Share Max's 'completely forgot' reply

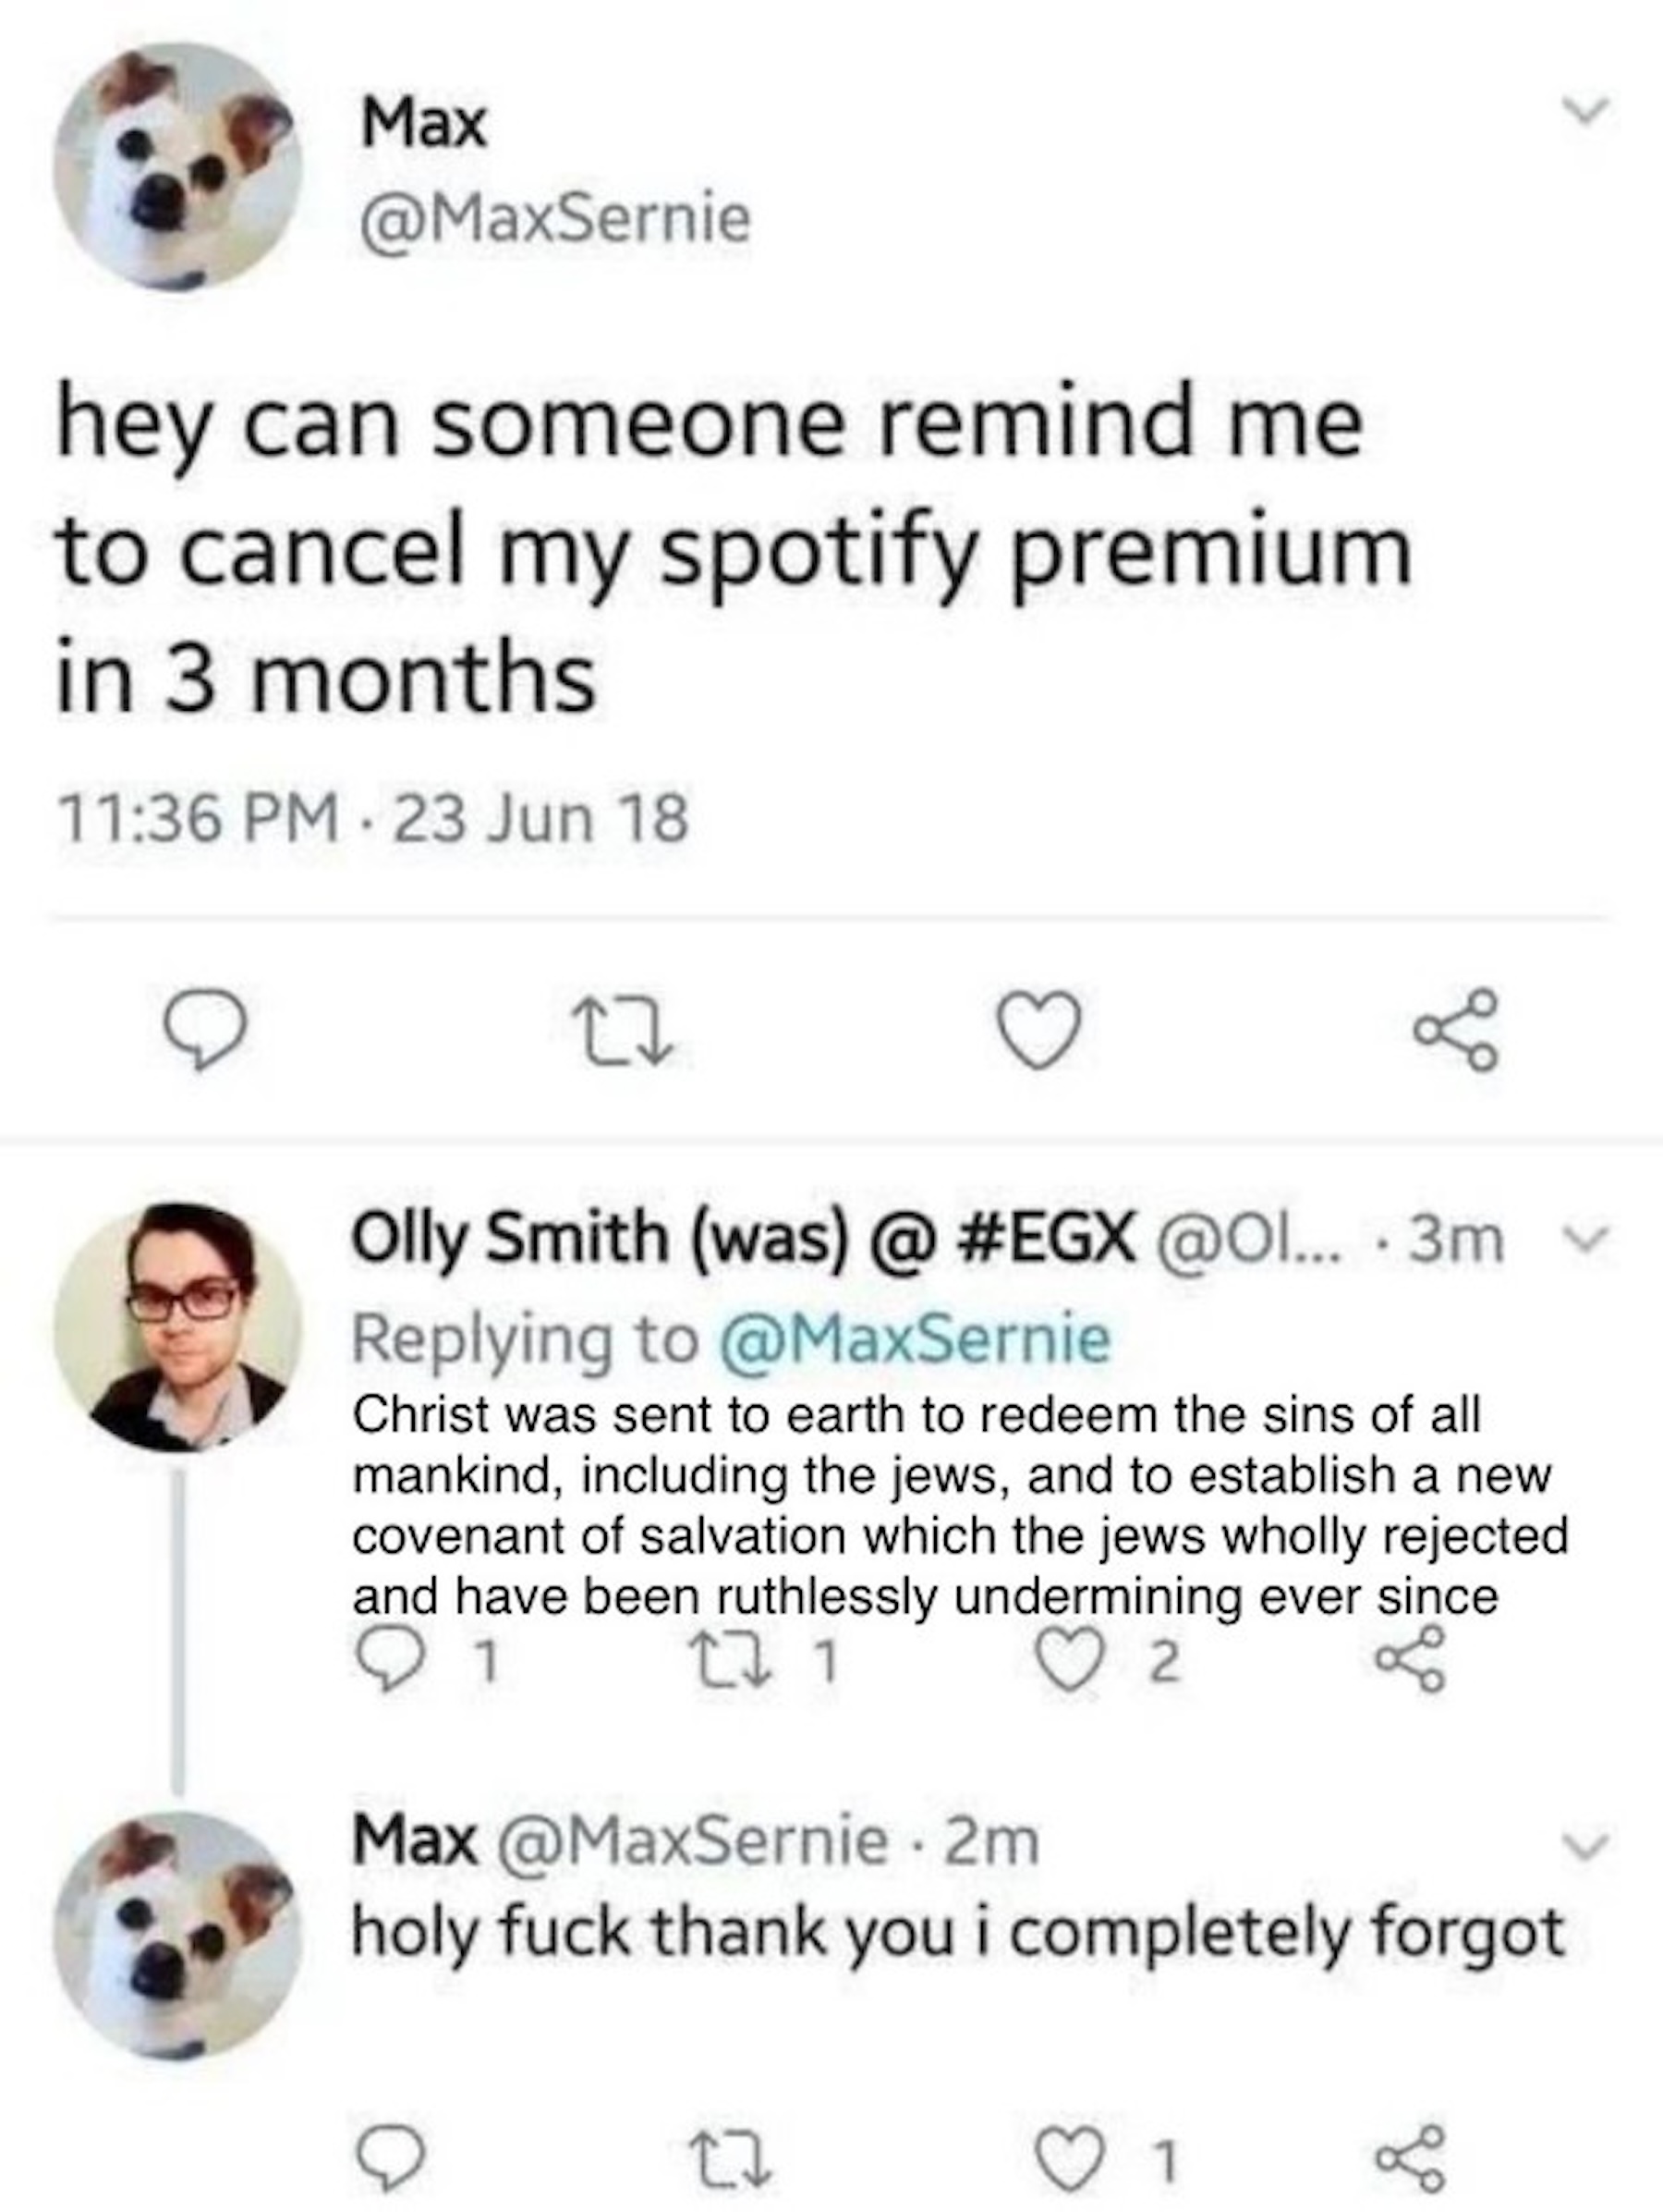coord(1410,2161)
